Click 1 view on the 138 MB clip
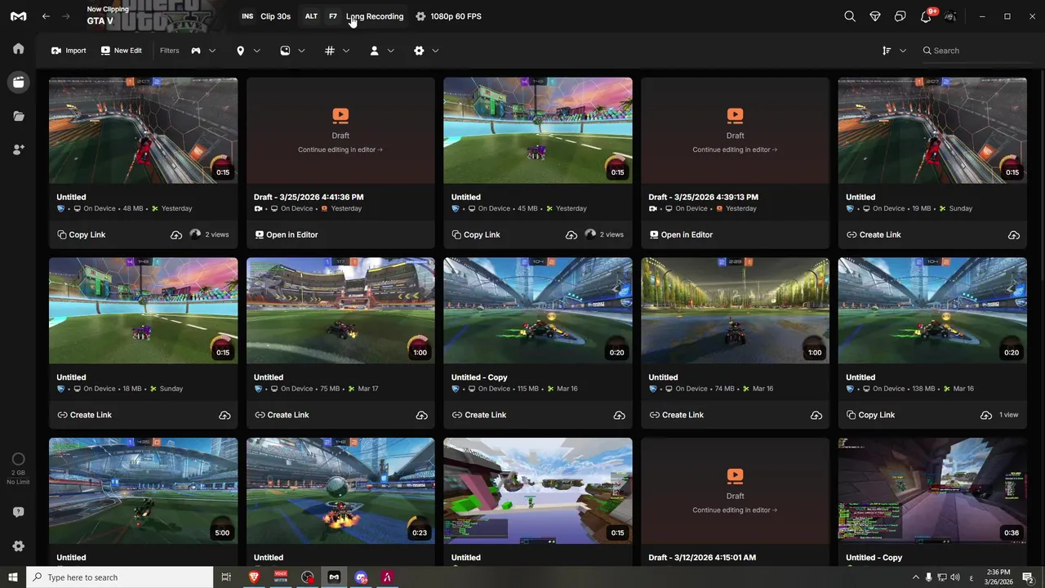This screenshot has width=1045, height=588. coord(1009,416)
